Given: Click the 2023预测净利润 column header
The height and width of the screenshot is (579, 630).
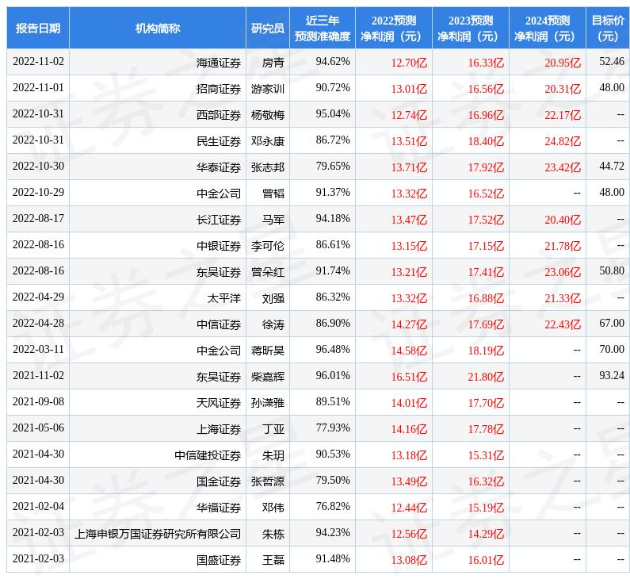Looking at the screenshot, I should click(x=471, y=28).
